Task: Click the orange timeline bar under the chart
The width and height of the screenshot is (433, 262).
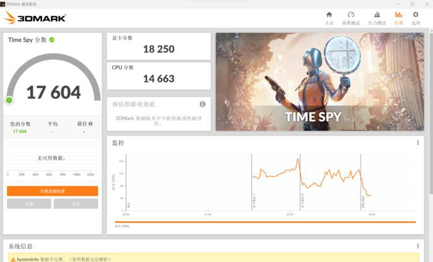Action: coord(265,222)
